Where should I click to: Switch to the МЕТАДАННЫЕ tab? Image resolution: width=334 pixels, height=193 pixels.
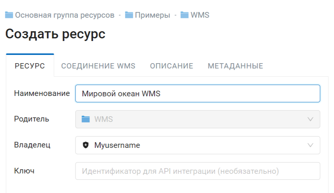point(235,66)
